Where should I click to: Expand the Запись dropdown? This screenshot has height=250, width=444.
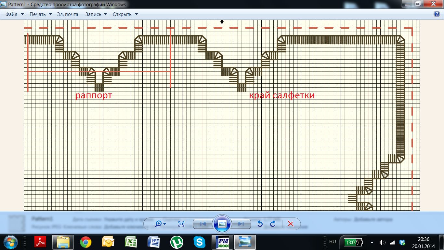coord(96,14)
